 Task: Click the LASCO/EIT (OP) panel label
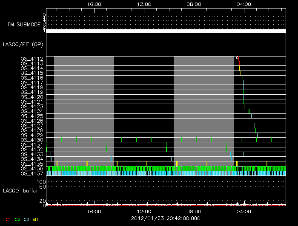(23, 44)
